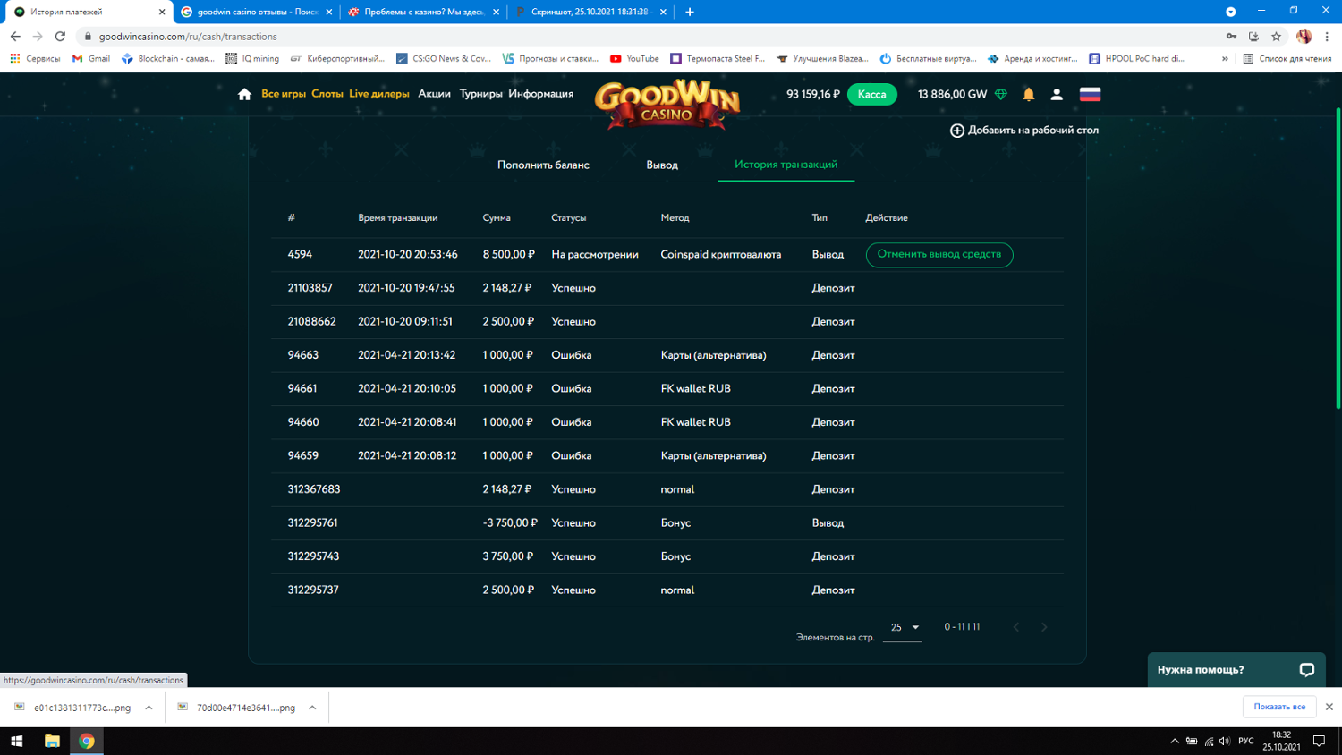Viewport: 1342px width, 755px height.
Task: Click the add to desktop plus icon
Action: coord(957,131)
